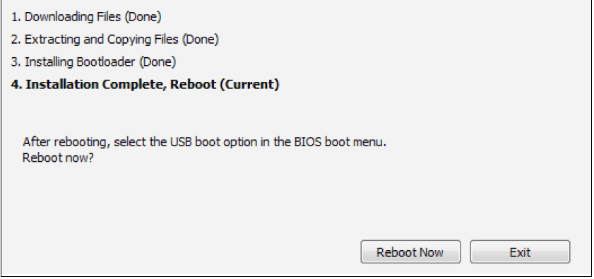The image size is (594, 279).
Task: Click the bold '(Current)' status marker
Action: (x=249, y=84)
